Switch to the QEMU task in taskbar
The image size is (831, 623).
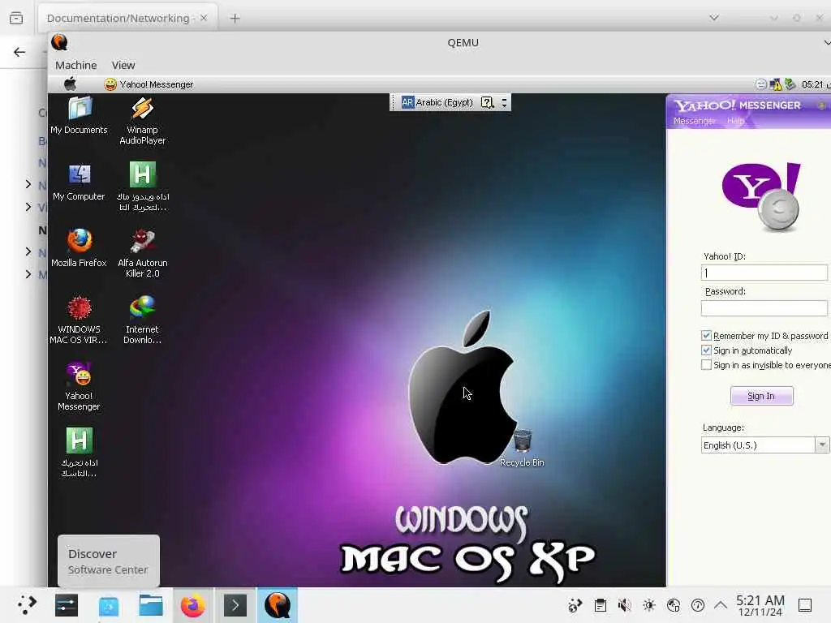tap(278, 605)
